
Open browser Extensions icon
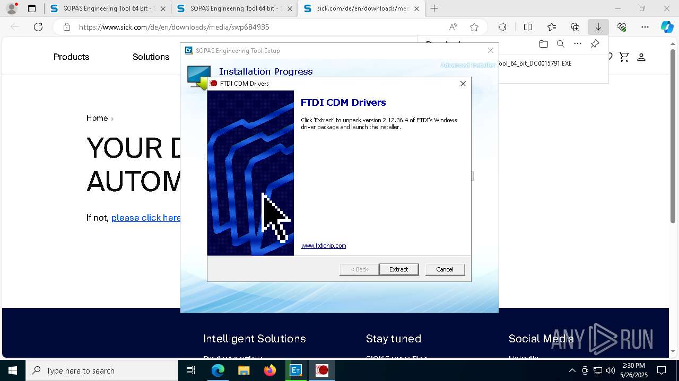[x=502, y=27]
